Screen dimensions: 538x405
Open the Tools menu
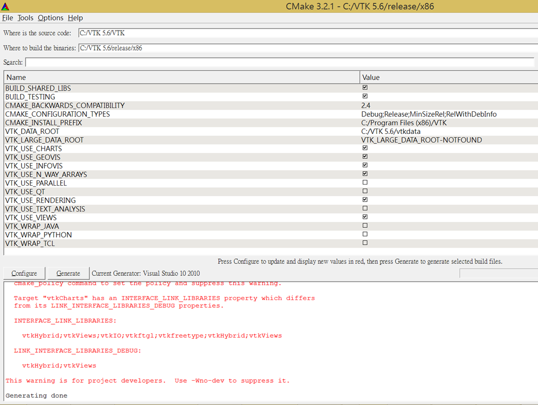(25, 18)
